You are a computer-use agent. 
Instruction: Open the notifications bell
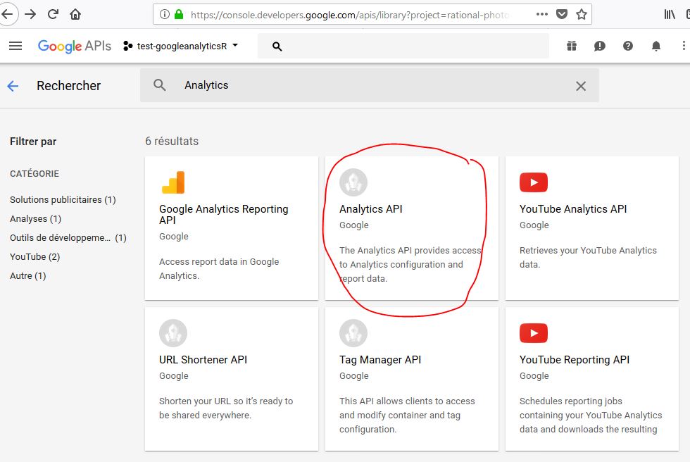tap(656, 46)
